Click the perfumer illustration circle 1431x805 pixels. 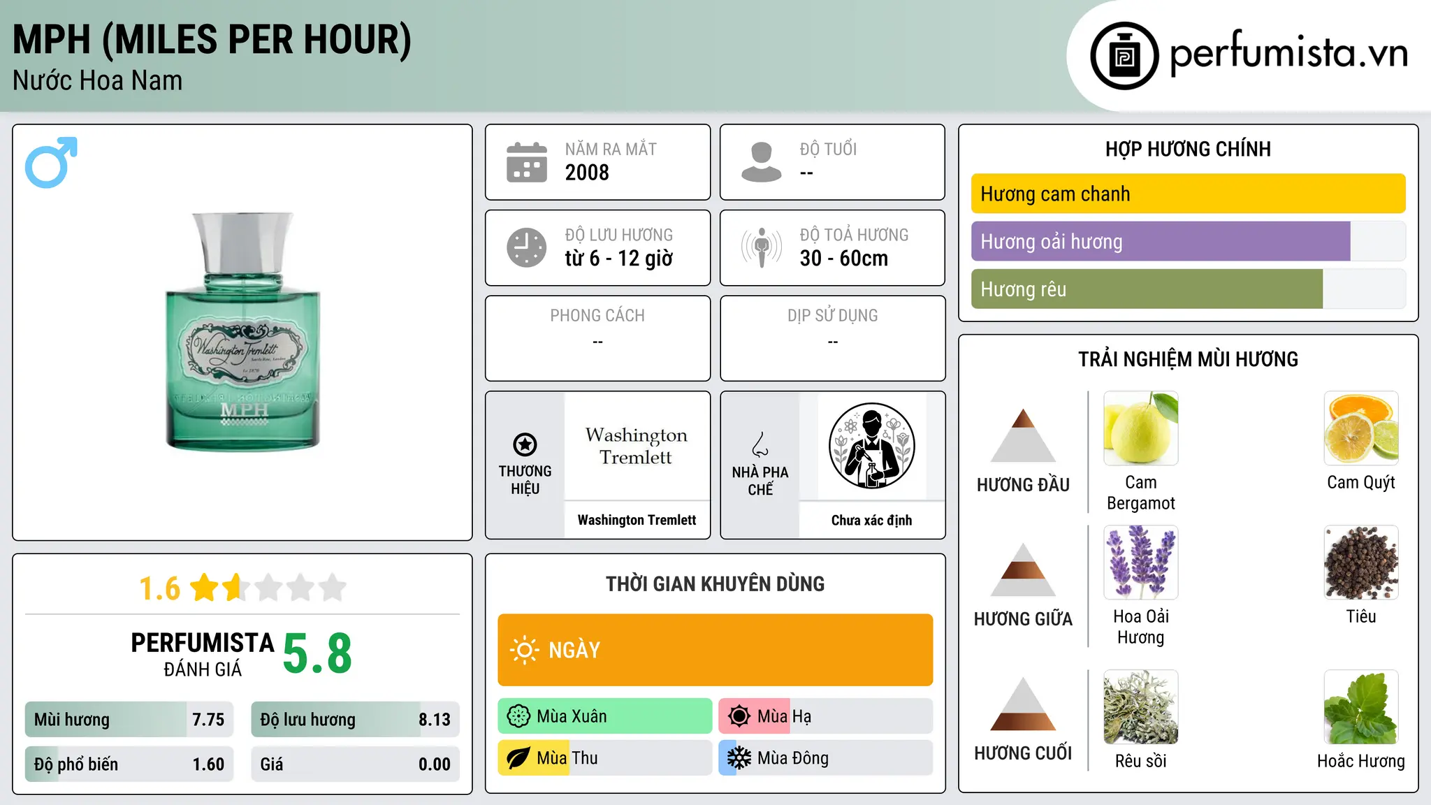[x=871, y=446]
